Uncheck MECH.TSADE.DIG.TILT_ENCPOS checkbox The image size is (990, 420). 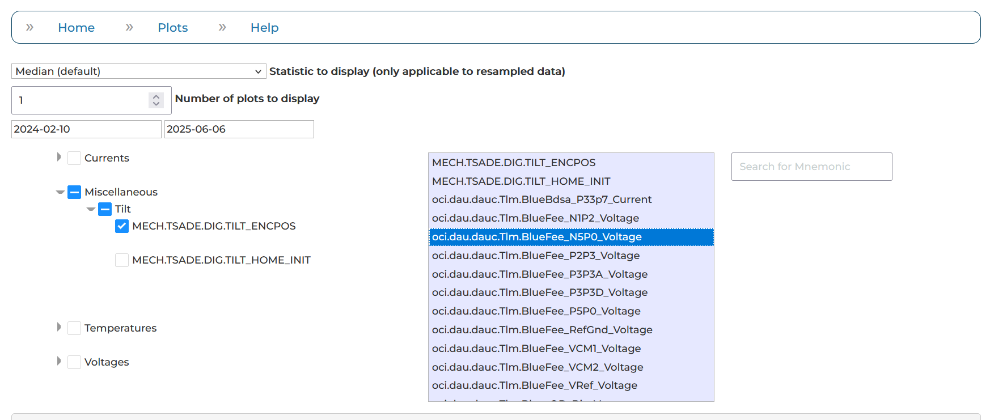coord(122,226)
